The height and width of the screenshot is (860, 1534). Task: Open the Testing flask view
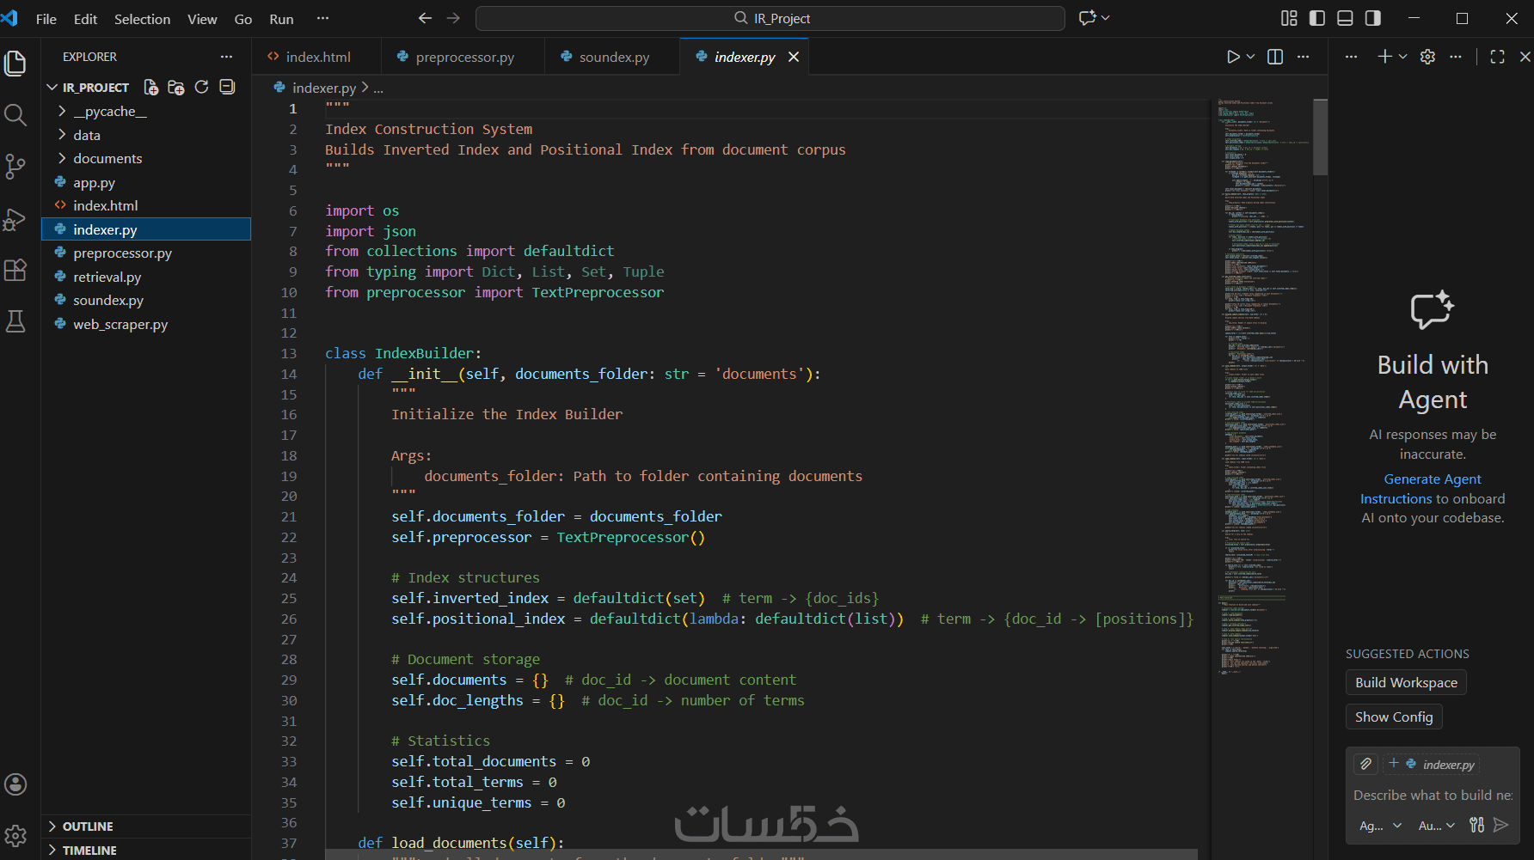coord(15,321)
